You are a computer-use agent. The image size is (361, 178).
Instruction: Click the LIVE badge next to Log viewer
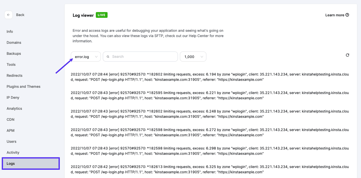pyautogui.click(x=101, y=15)
